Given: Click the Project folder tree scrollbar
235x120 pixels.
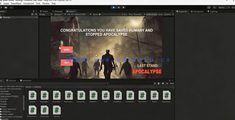Looking at the screenshot, I should coord(24,103).
